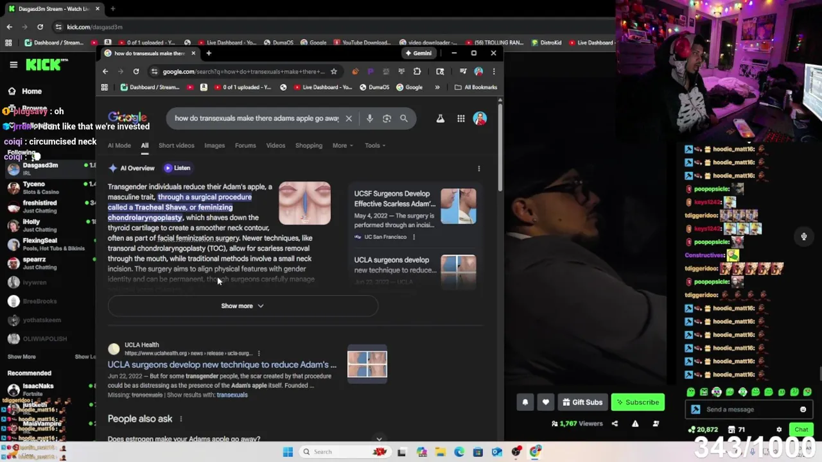Open the DumaOS bookmark in front window
The width and height of the screenshot is (822, 462).
[374, 87]
